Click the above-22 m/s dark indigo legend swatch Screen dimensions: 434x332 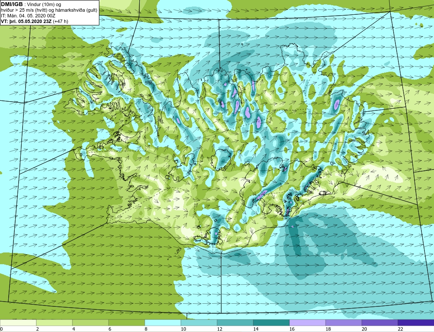click(x=416, y=322)
